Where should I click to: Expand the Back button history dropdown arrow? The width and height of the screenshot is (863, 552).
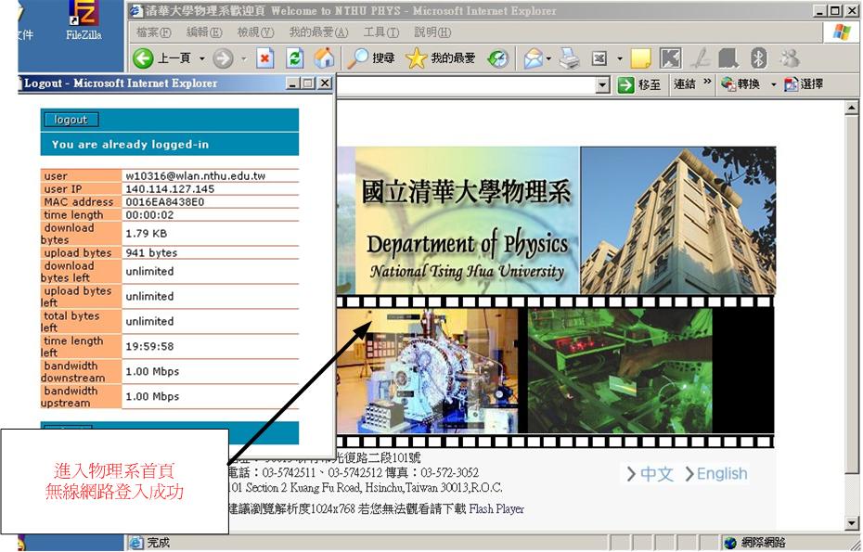(202, 58)
